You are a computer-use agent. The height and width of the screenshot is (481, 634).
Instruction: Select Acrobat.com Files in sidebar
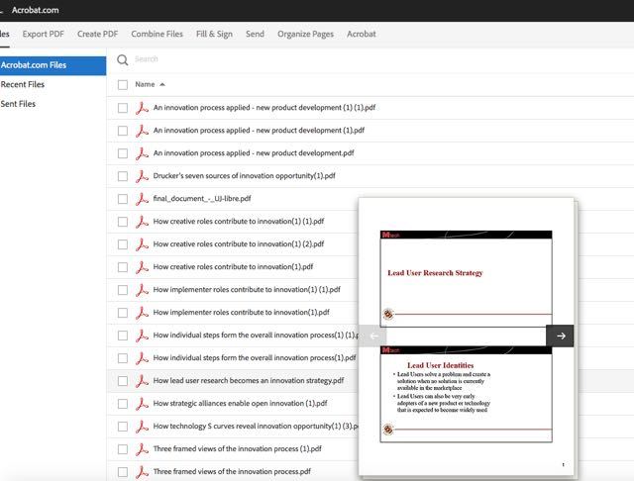(53, 65)
